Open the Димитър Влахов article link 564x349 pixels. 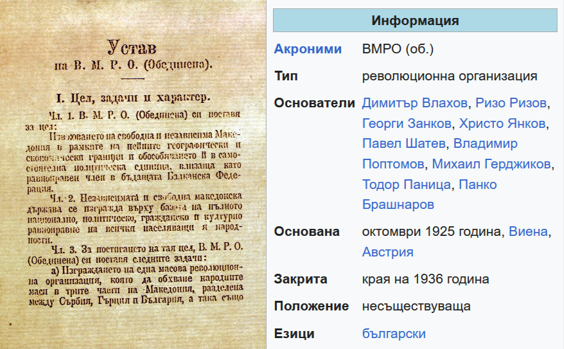(415, 103)
